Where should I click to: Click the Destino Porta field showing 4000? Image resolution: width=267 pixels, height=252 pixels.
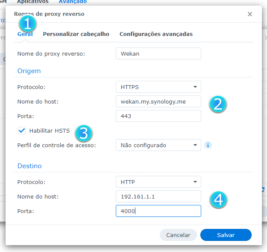tap(158, 211)
